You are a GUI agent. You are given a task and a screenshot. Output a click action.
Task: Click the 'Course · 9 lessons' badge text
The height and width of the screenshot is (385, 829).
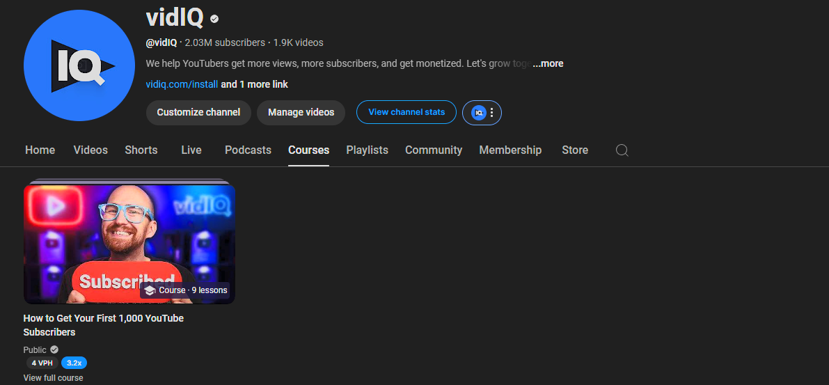[193, 290]
